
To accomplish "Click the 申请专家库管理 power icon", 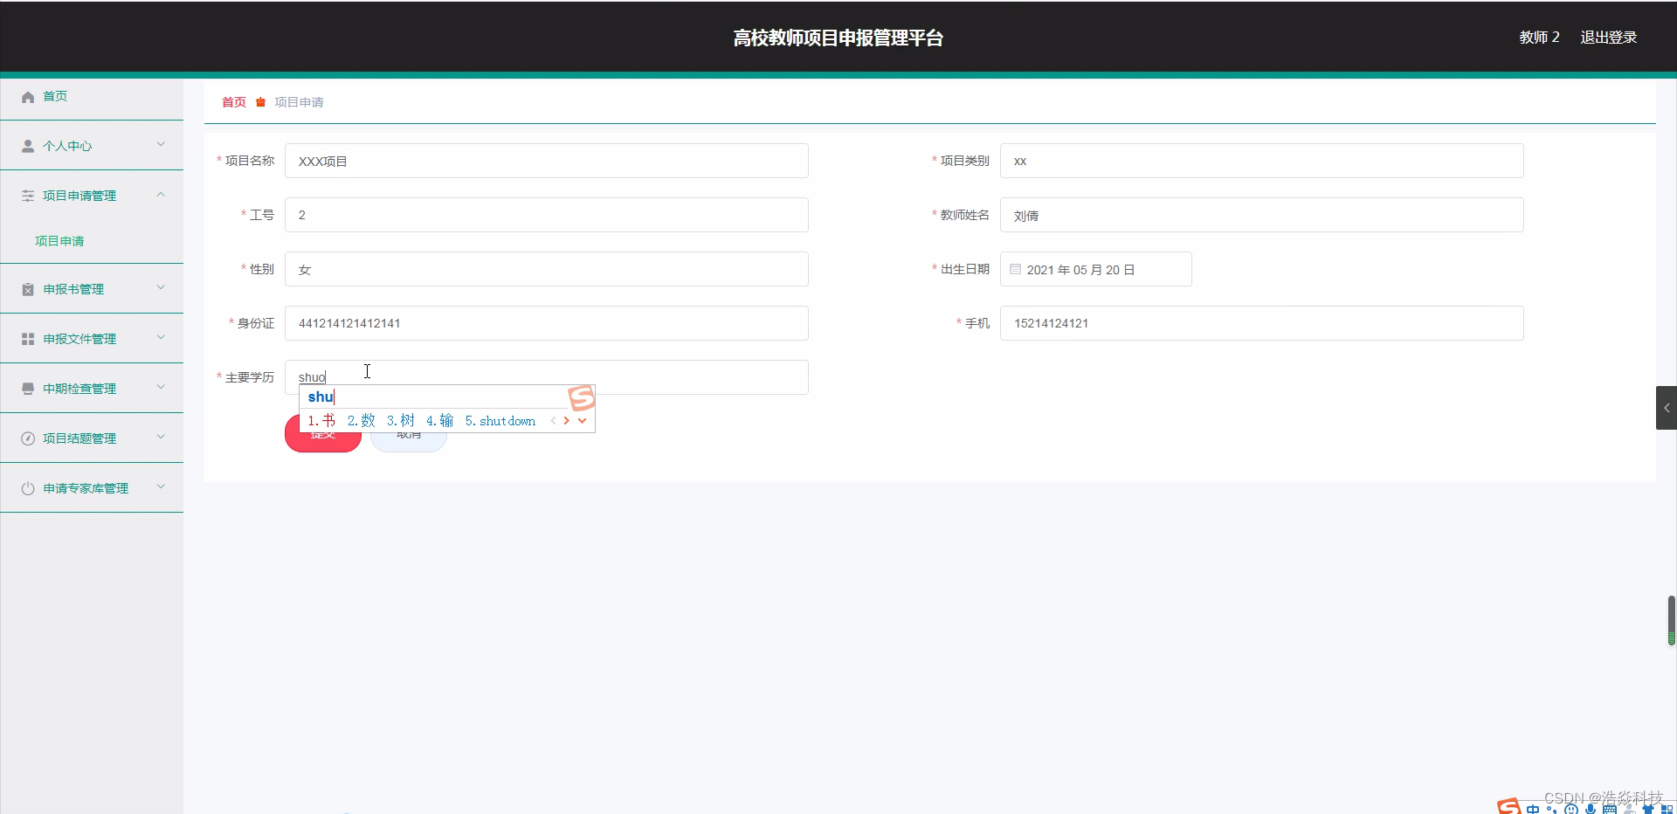I will click(x=27, y=487).
